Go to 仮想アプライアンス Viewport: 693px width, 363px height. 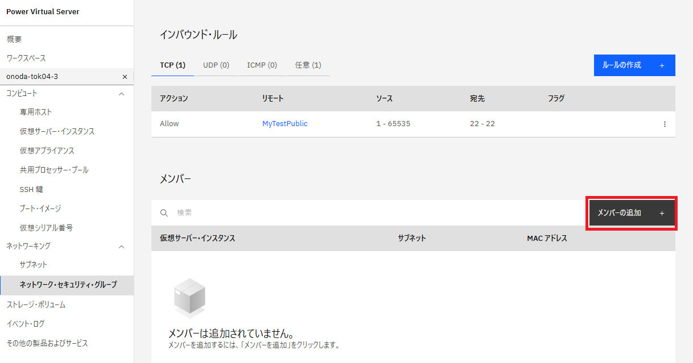tap(47, 151)
